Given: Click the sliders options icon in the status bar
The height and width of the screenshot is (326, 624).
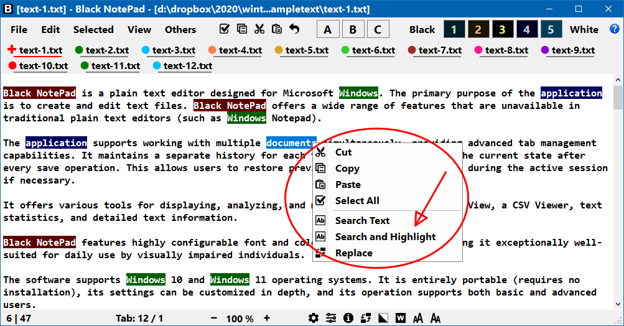Looking at the screenshot, I should coord(331,318).
